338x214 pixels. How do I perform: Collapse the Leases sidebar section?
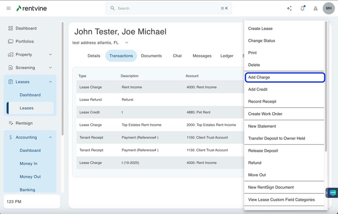50,82
